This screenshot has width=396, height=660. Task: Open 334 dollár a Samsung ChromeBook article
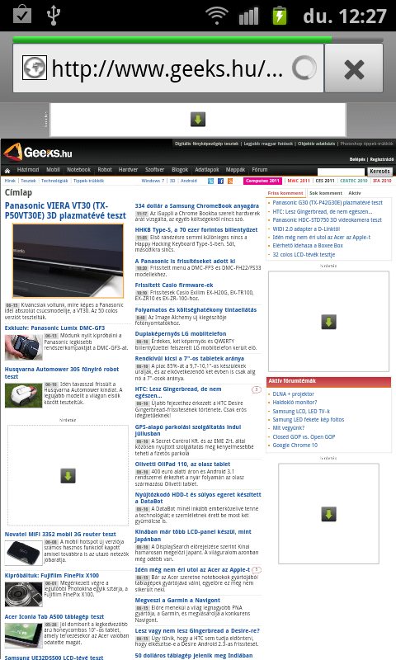[197, 206]
